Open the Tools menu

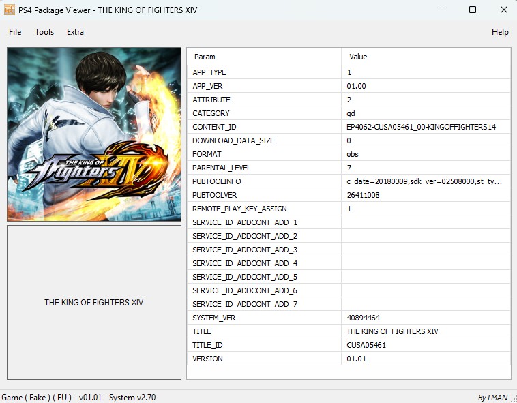click(x=44, y=32)
